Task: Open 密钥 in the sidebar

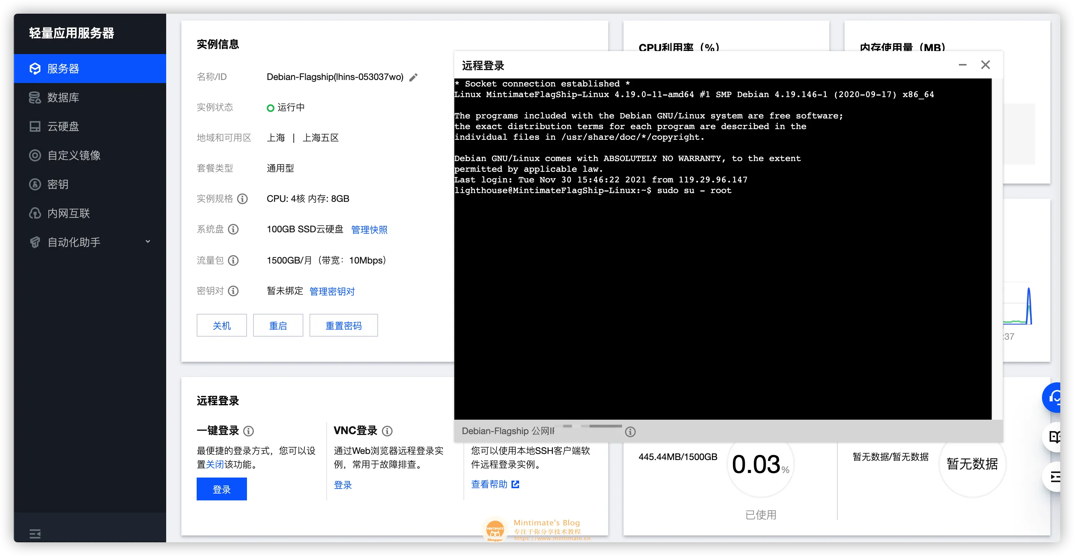Action: [90, 184]
